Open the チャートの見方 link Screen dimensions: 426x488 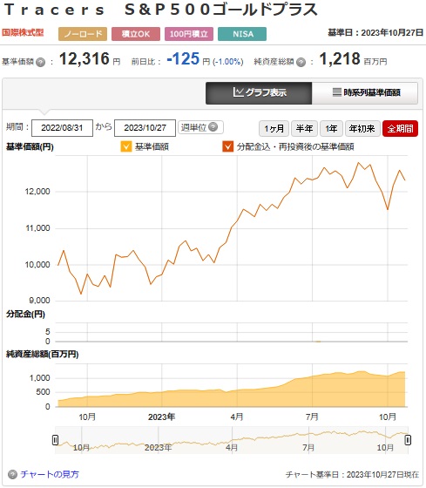pyautogui.click(x=50, y=474)
